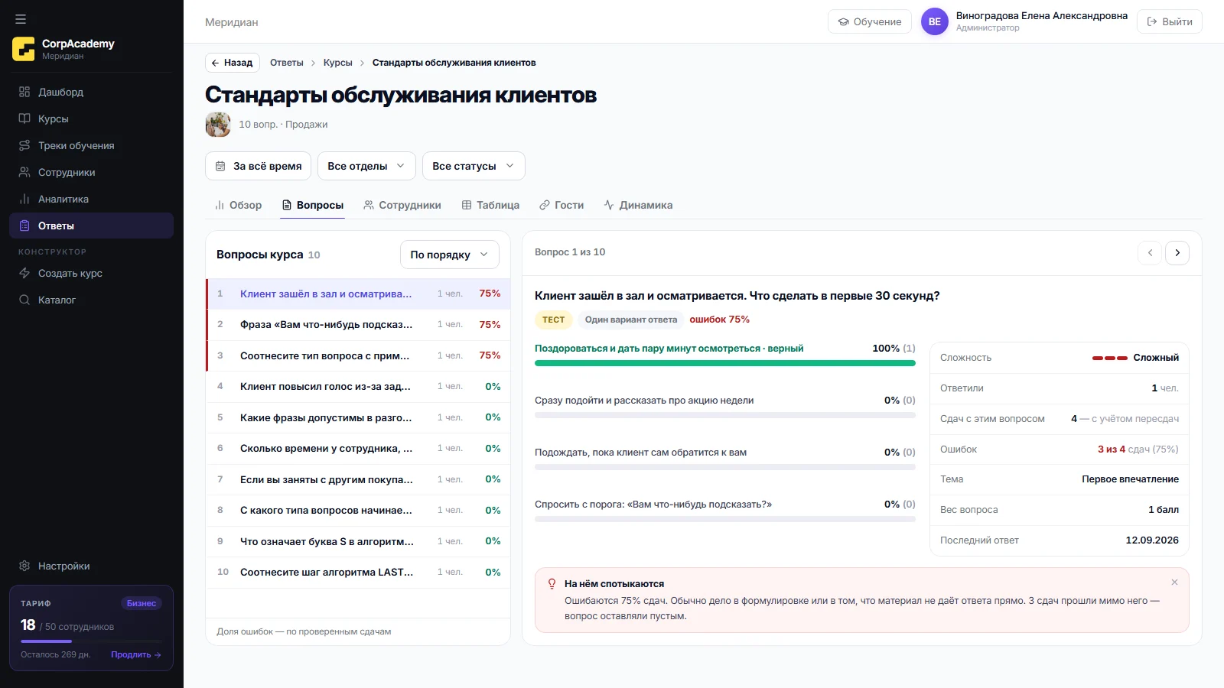Select question 9 Что означает буква S

point(358,541)
